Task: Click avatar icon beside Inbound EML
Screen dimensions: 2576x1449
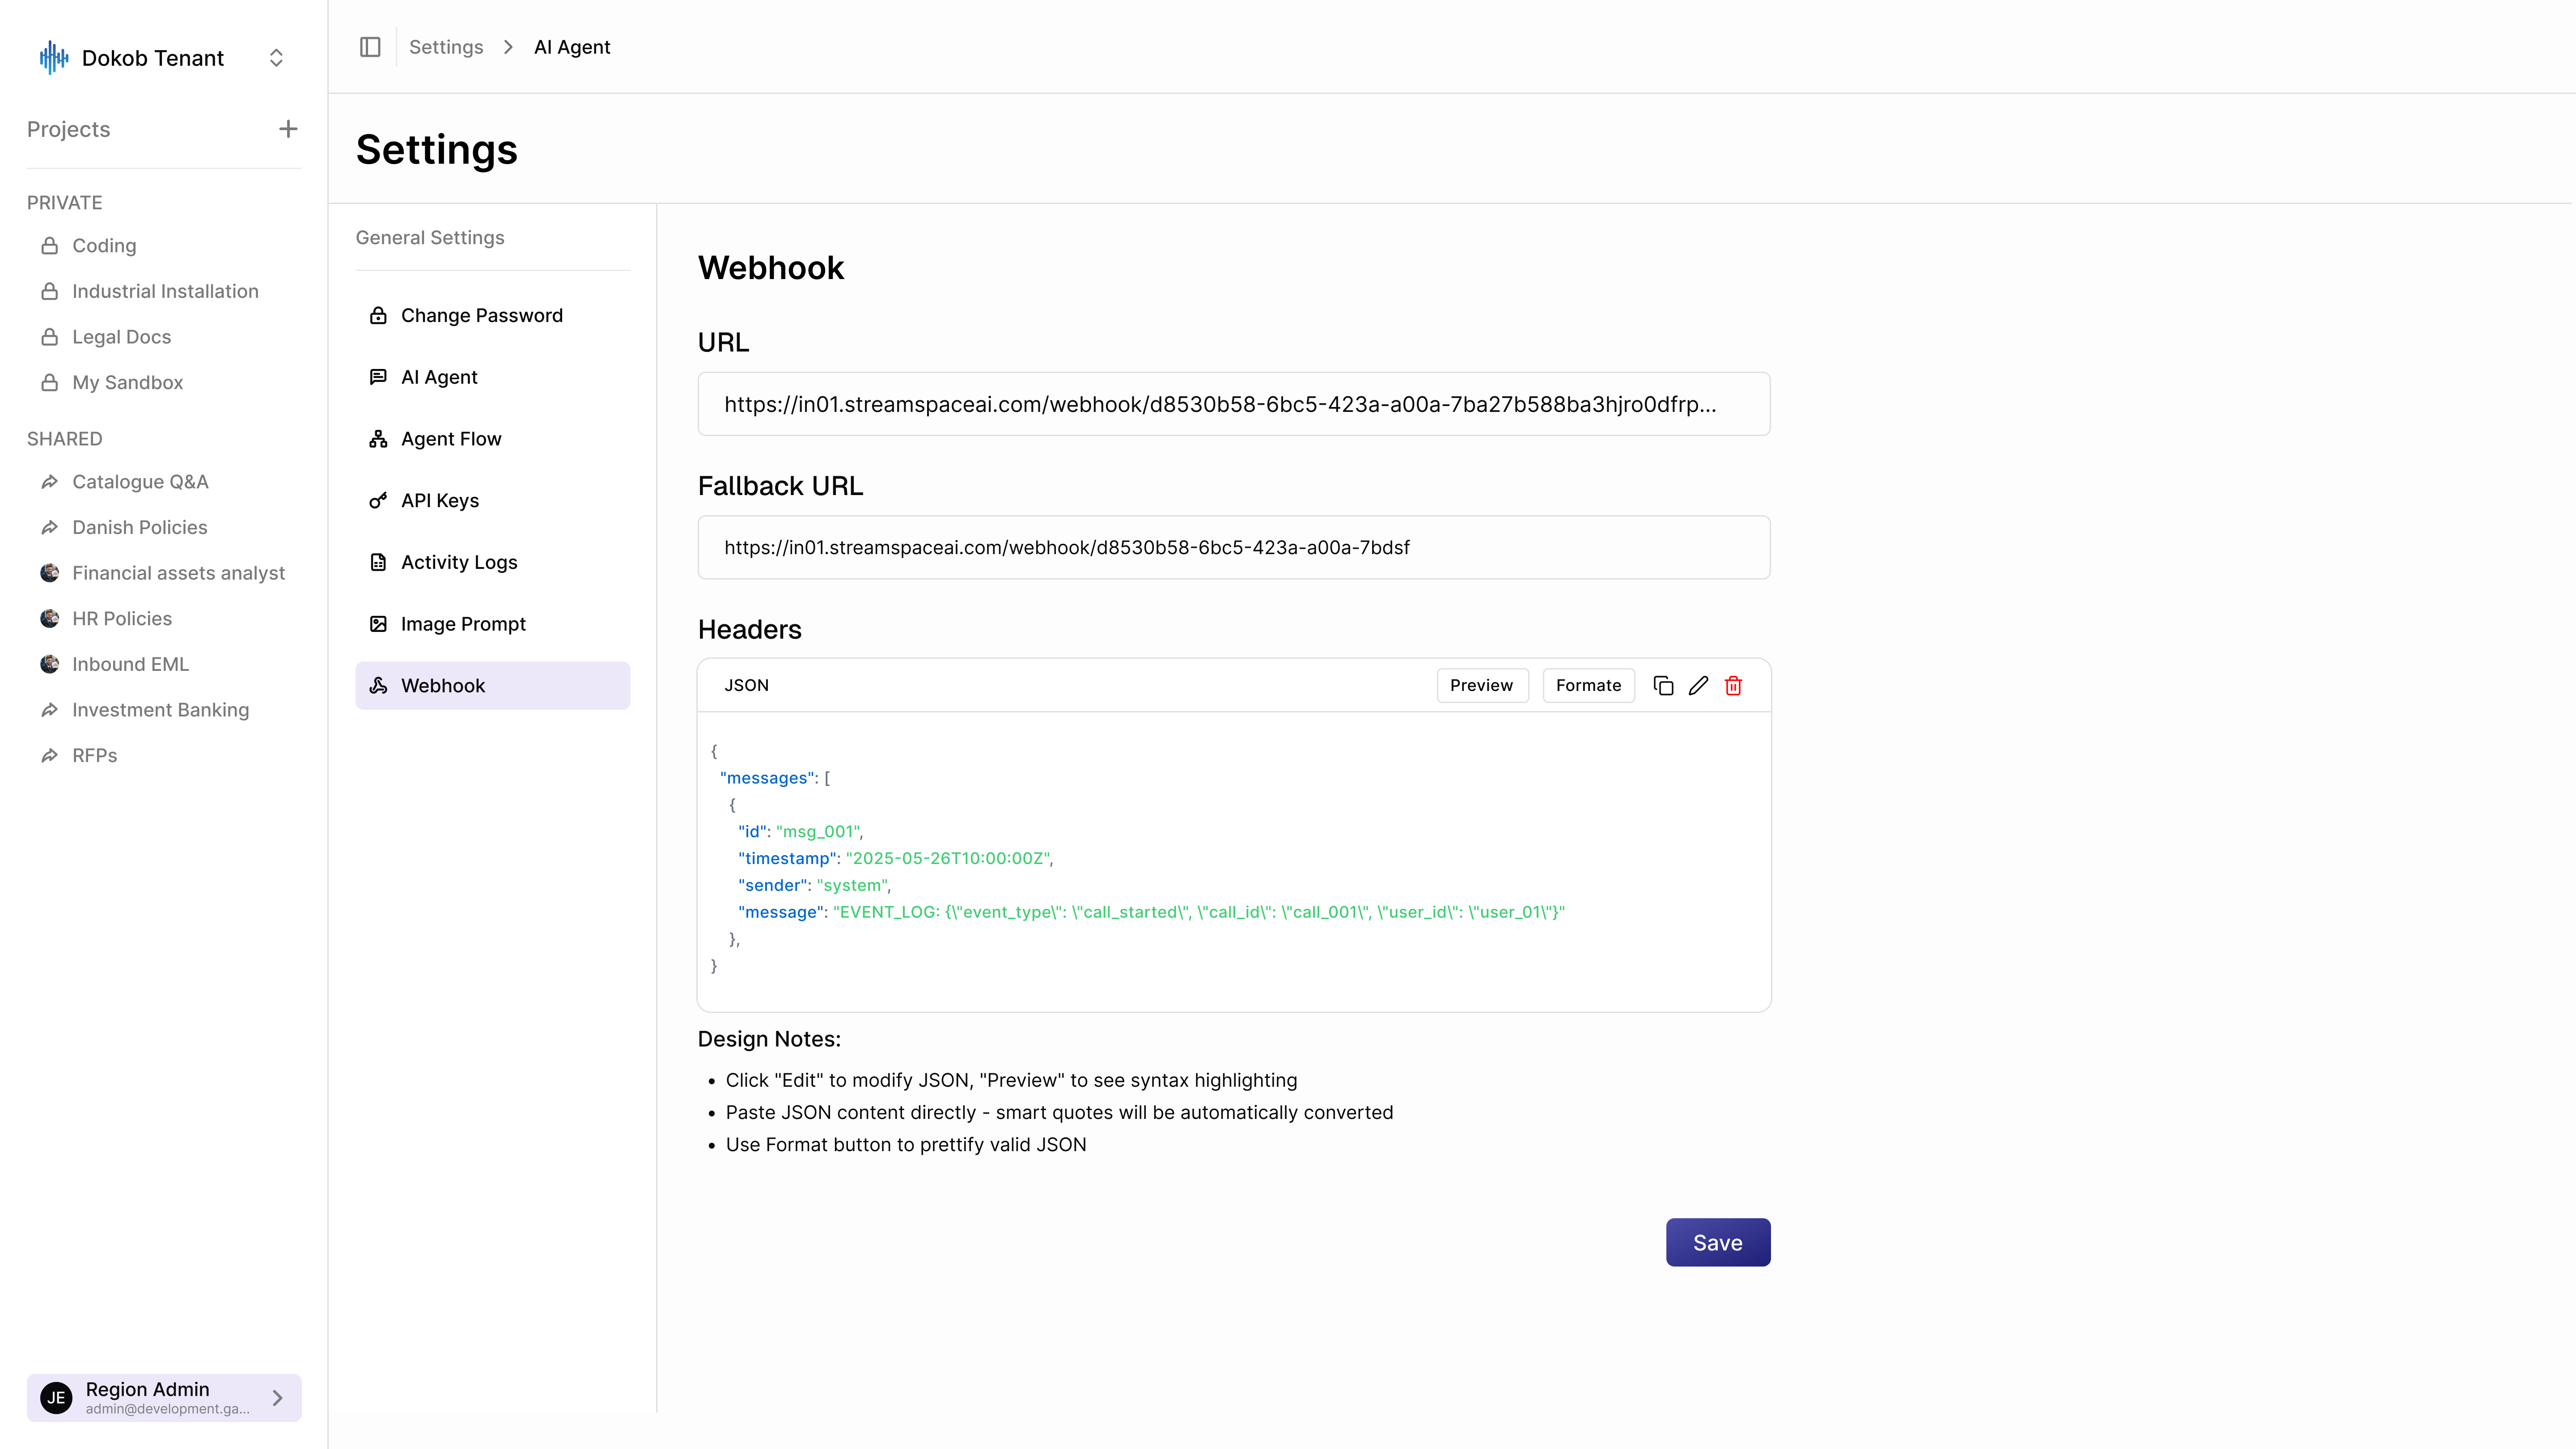Action: pos(49,664)
